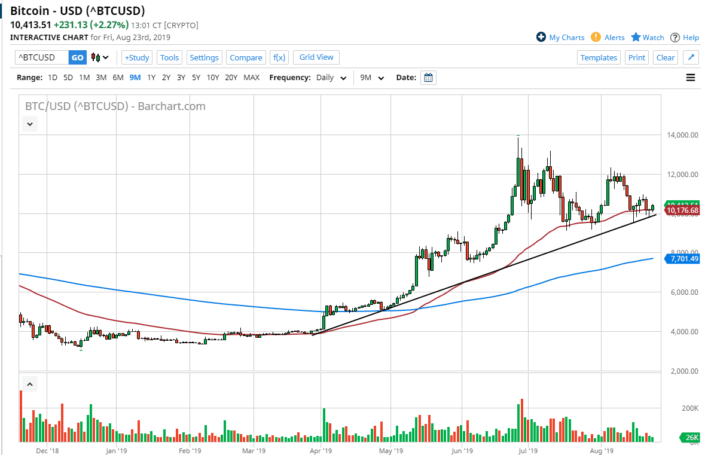Select the f(x) functions button
The image size is (708, 455).
coord(279,57)
